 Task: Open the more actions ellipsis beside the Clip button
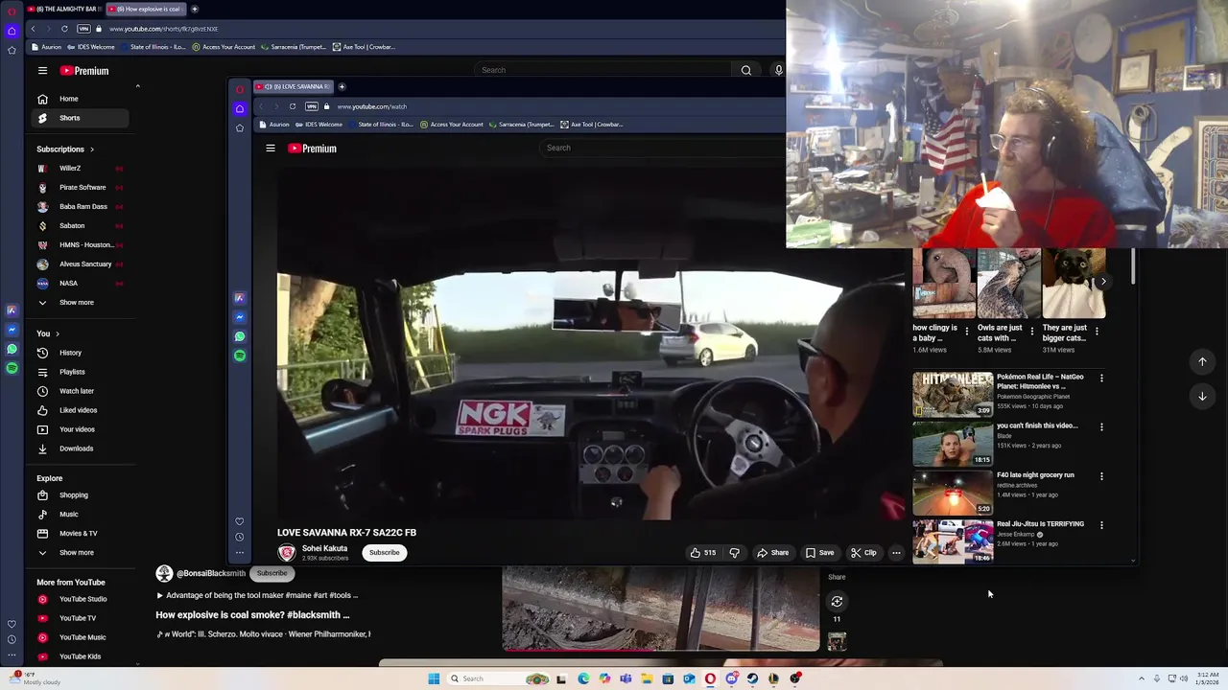896,553
